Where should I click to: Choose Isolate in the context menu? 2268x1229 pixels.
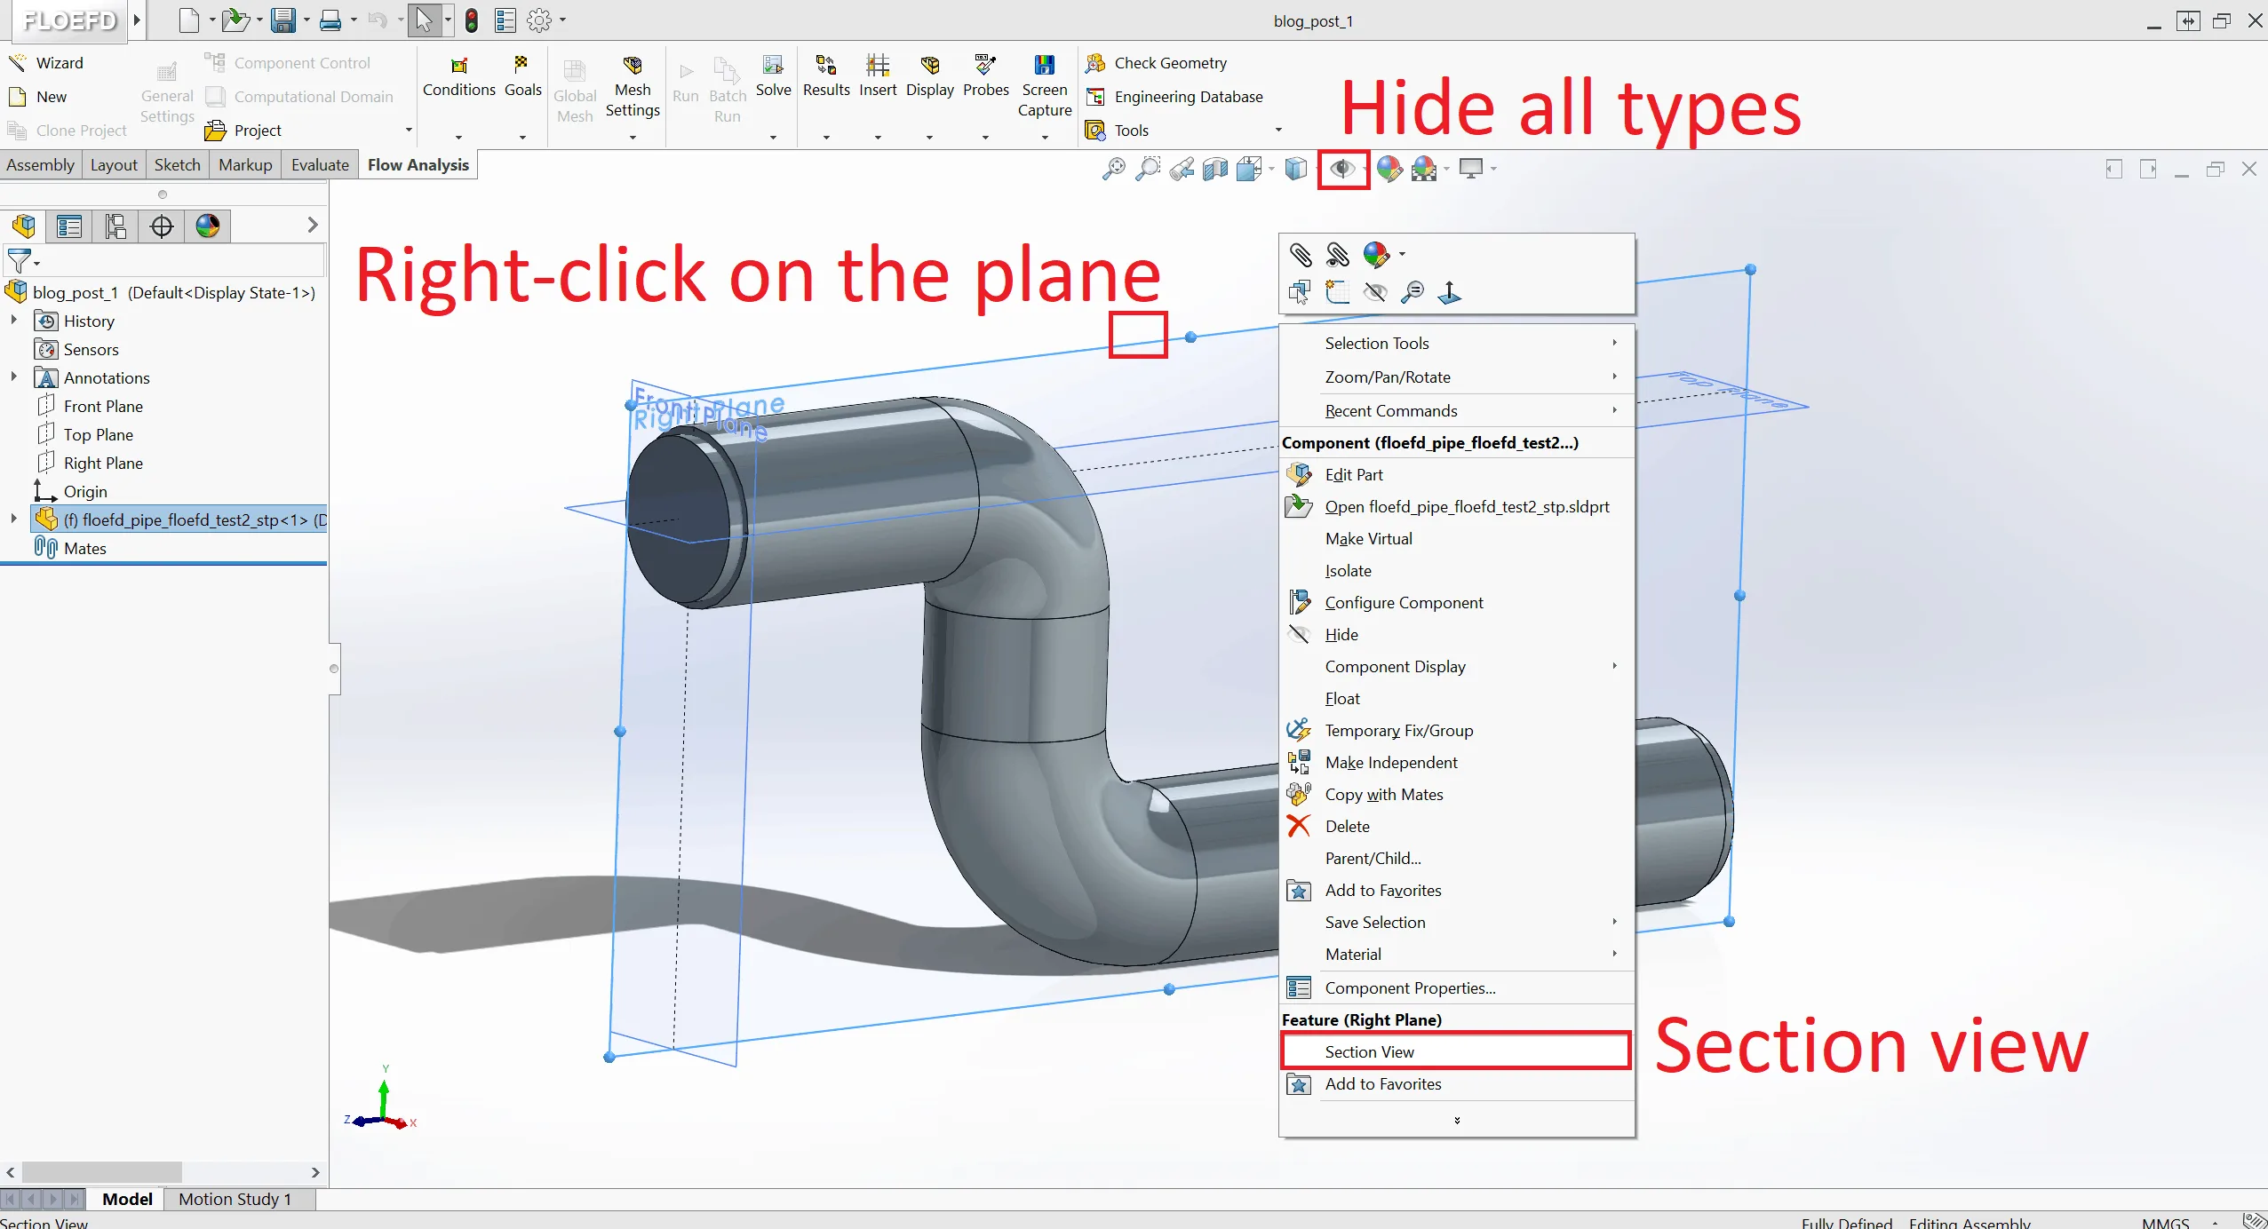pos(1456,571)
